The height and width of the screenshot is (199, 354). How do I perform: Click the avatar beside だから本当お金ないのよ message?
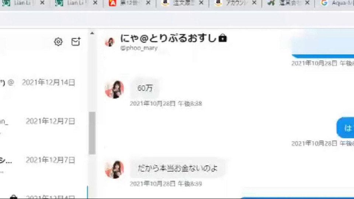[x=114, y=170]
